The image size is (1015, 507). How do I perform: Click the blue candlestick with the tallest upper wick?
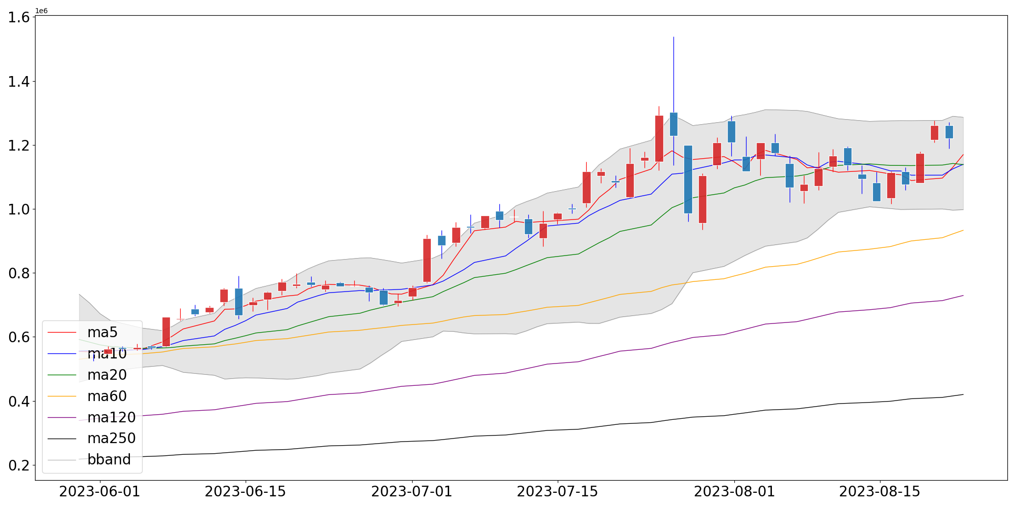pyautogui.click(x=673, y=124)
